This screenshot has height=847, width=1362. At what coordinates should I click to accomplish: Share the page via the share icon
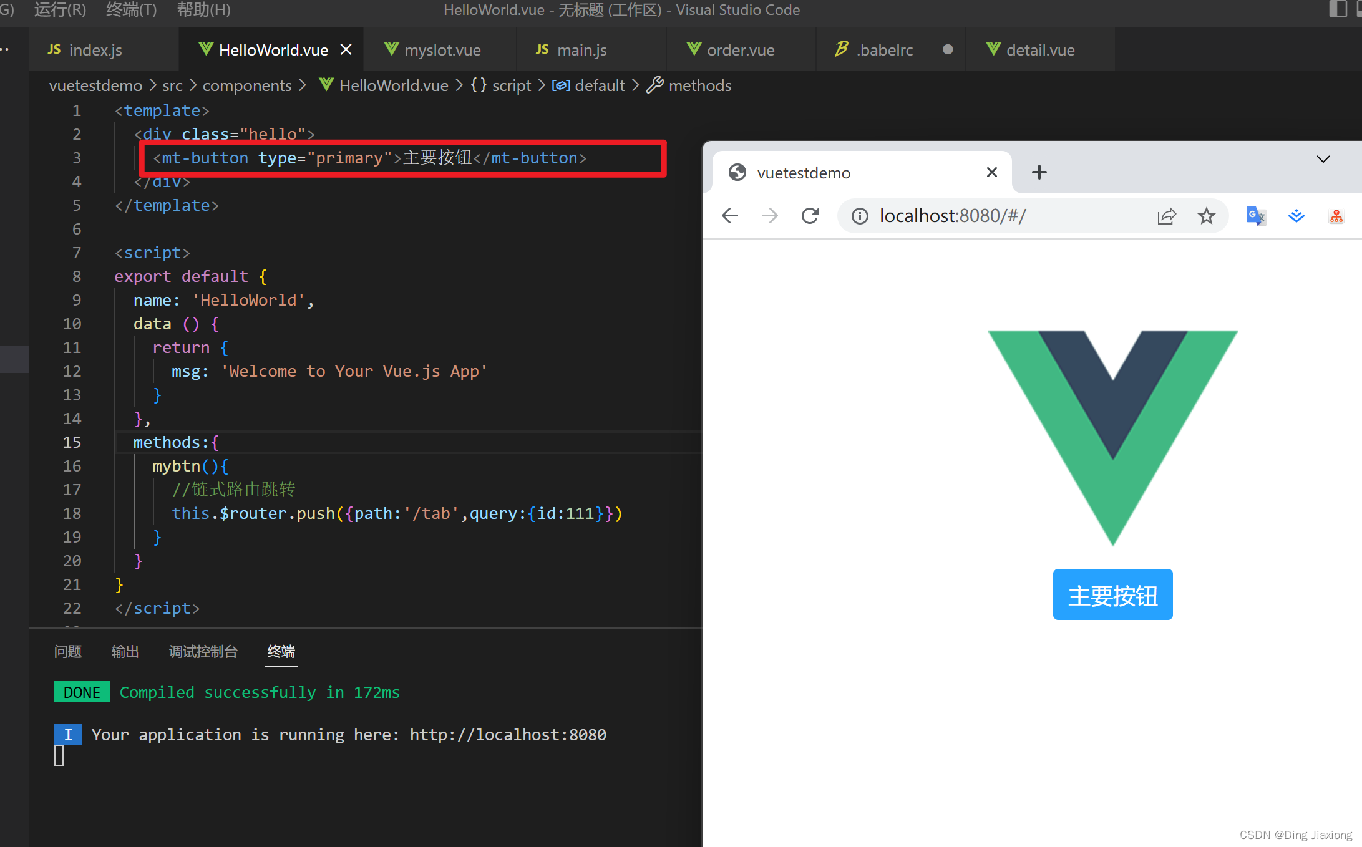coord(1167,215)
